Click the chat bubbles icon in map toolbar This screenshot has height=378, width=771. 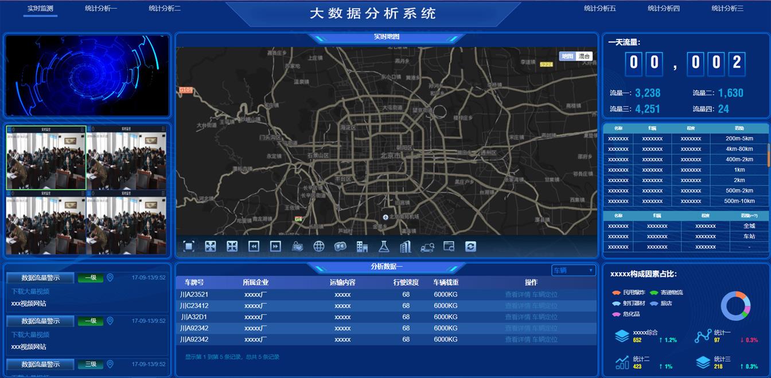point(340,246)
